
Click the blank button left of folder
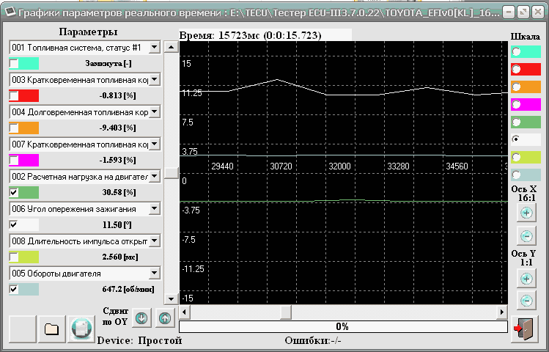[21, 329]
